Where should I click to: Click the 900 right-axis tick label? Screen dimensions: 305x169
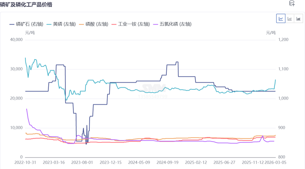(x=282, y=128)
